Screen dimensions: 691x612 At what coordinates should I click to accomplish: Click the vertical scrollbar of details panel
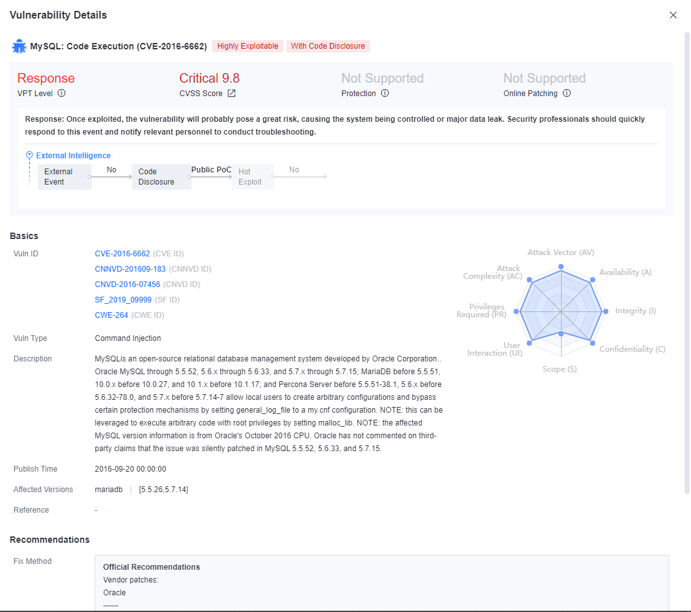(687, 256)
